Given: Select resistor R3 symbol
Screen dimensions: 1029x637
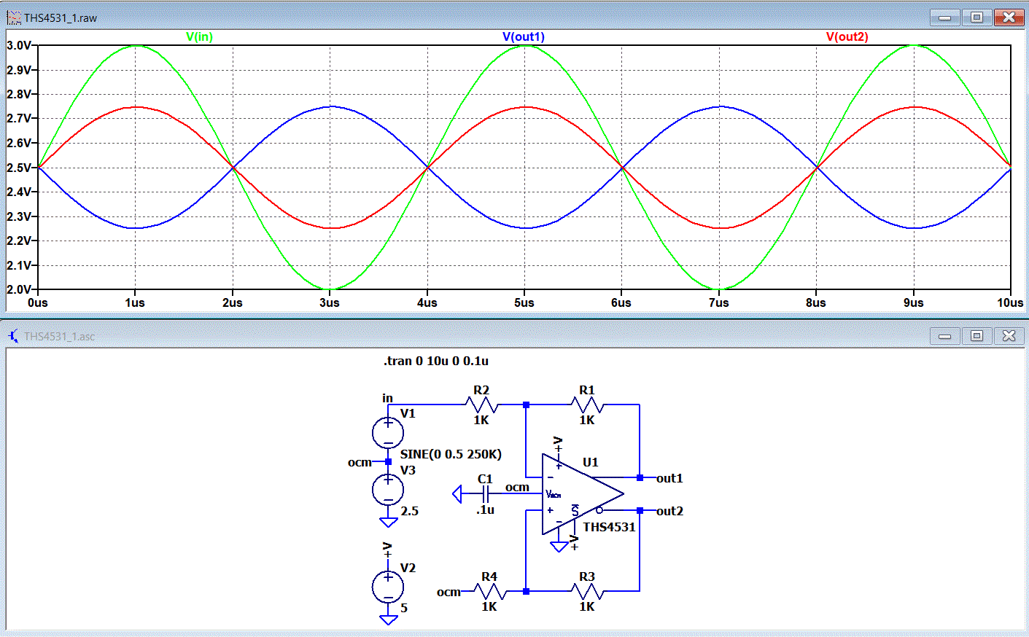Looking at the screenshot, I should [x=587, y=591].
